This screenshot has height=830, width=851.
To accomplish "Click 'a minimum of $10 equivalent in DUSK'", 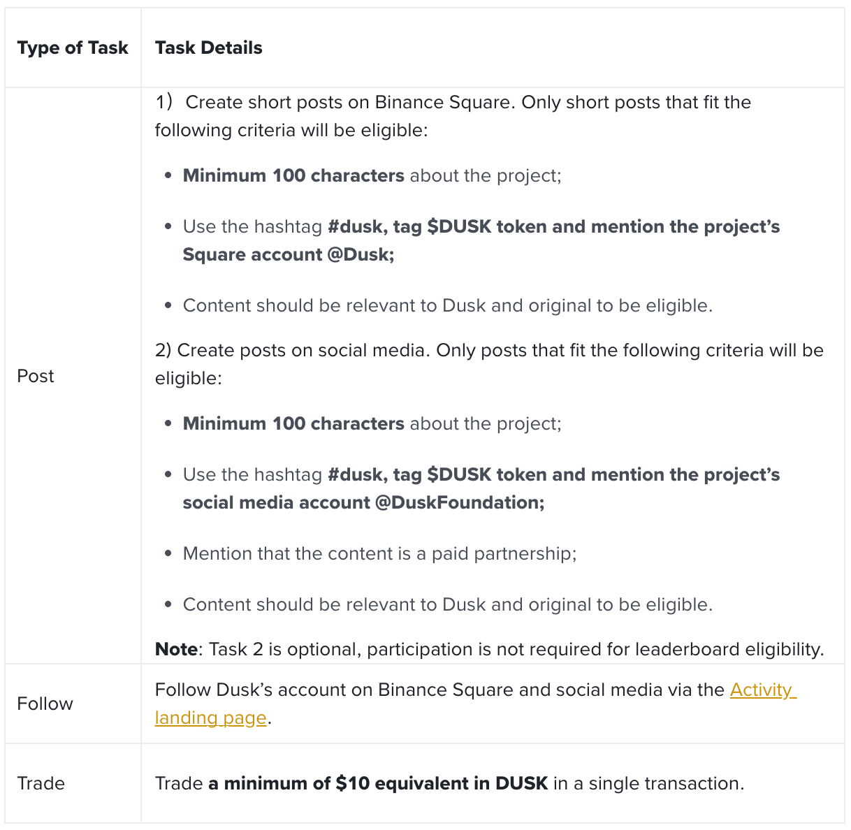I will (x=378, y=783).
